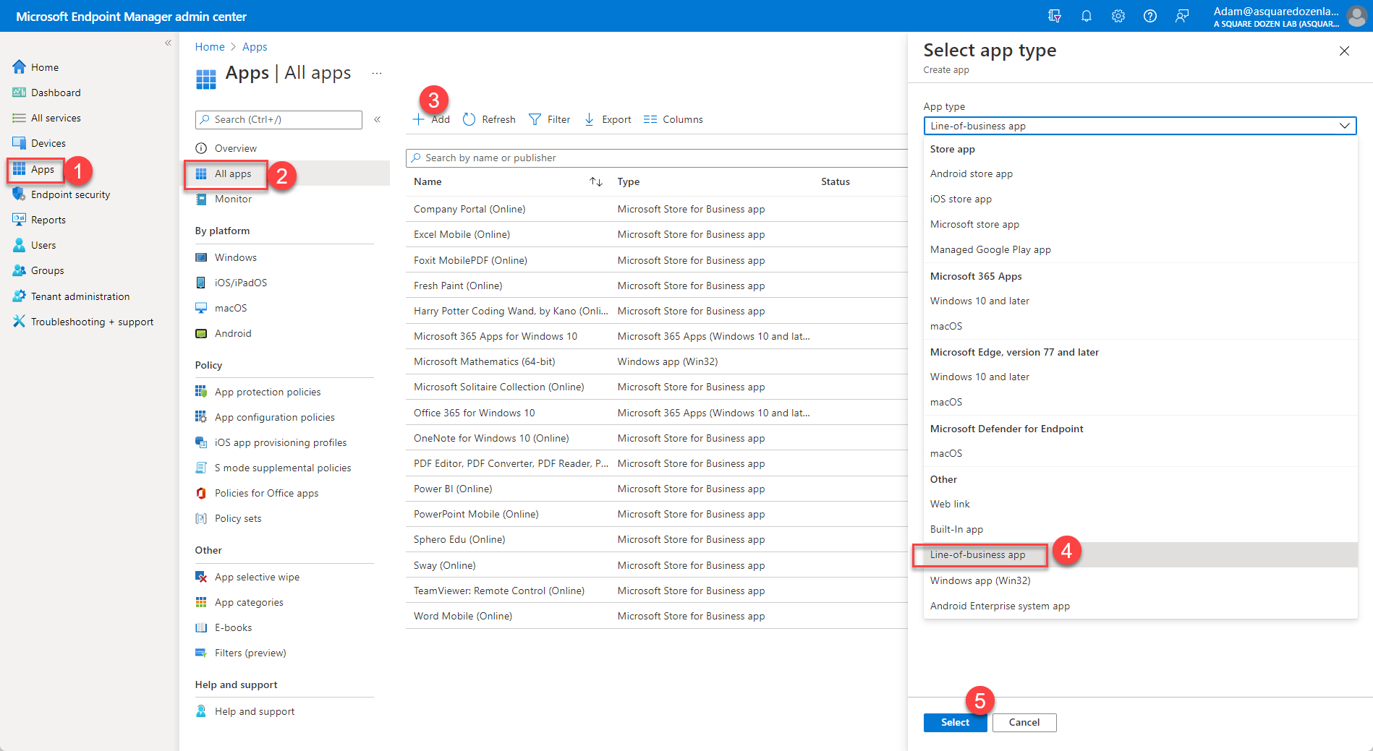Click the Cancel button
Screen dimensions: 1373x751
[1024, 722]
